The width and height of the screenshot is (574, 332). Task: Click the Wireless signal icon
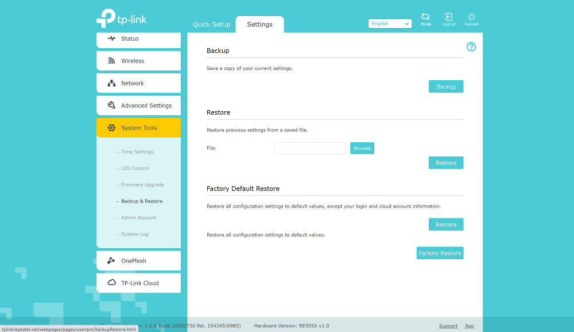112,61
